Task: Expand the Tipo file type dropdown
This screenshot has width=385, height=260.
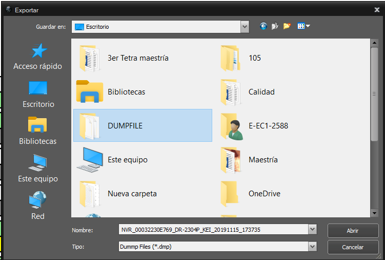Action: pyautogui.click(x=312, y=247)
